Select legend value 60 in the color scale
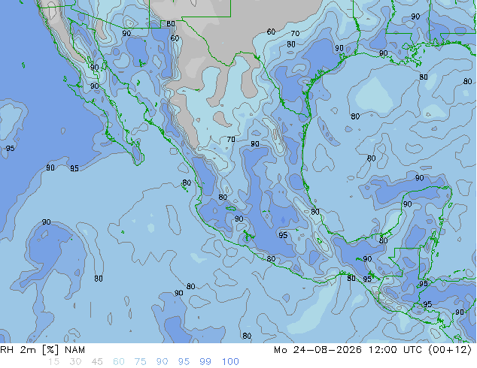 point(119,362)
